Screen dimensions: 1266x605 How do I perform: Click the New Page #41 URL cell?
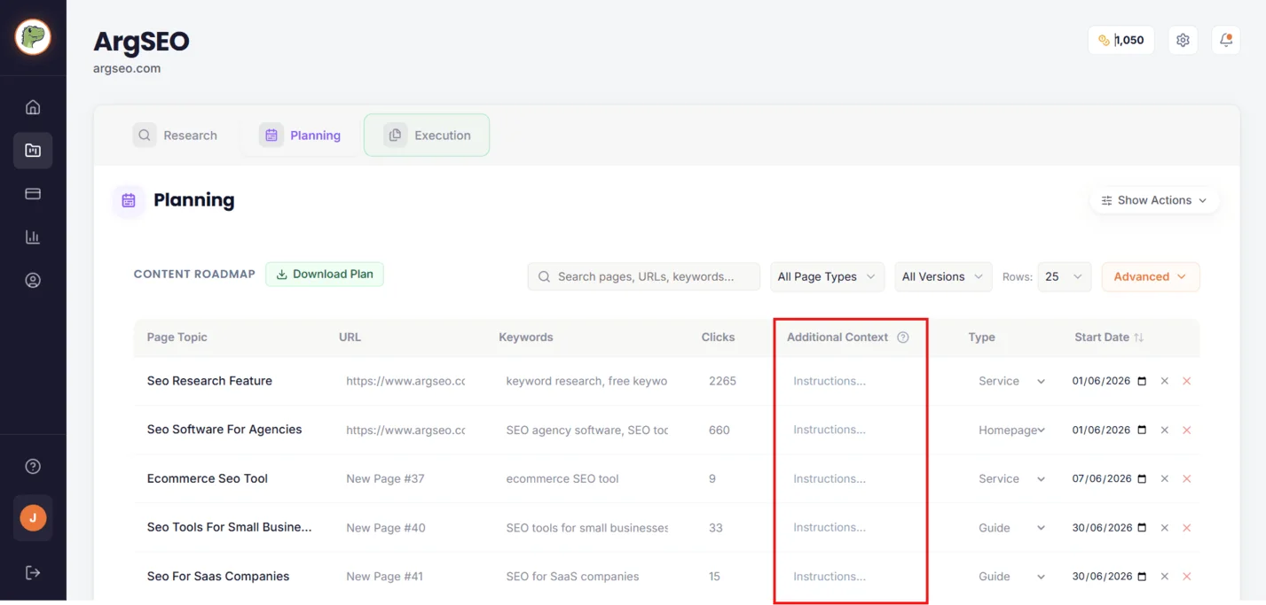click(384, 576)
